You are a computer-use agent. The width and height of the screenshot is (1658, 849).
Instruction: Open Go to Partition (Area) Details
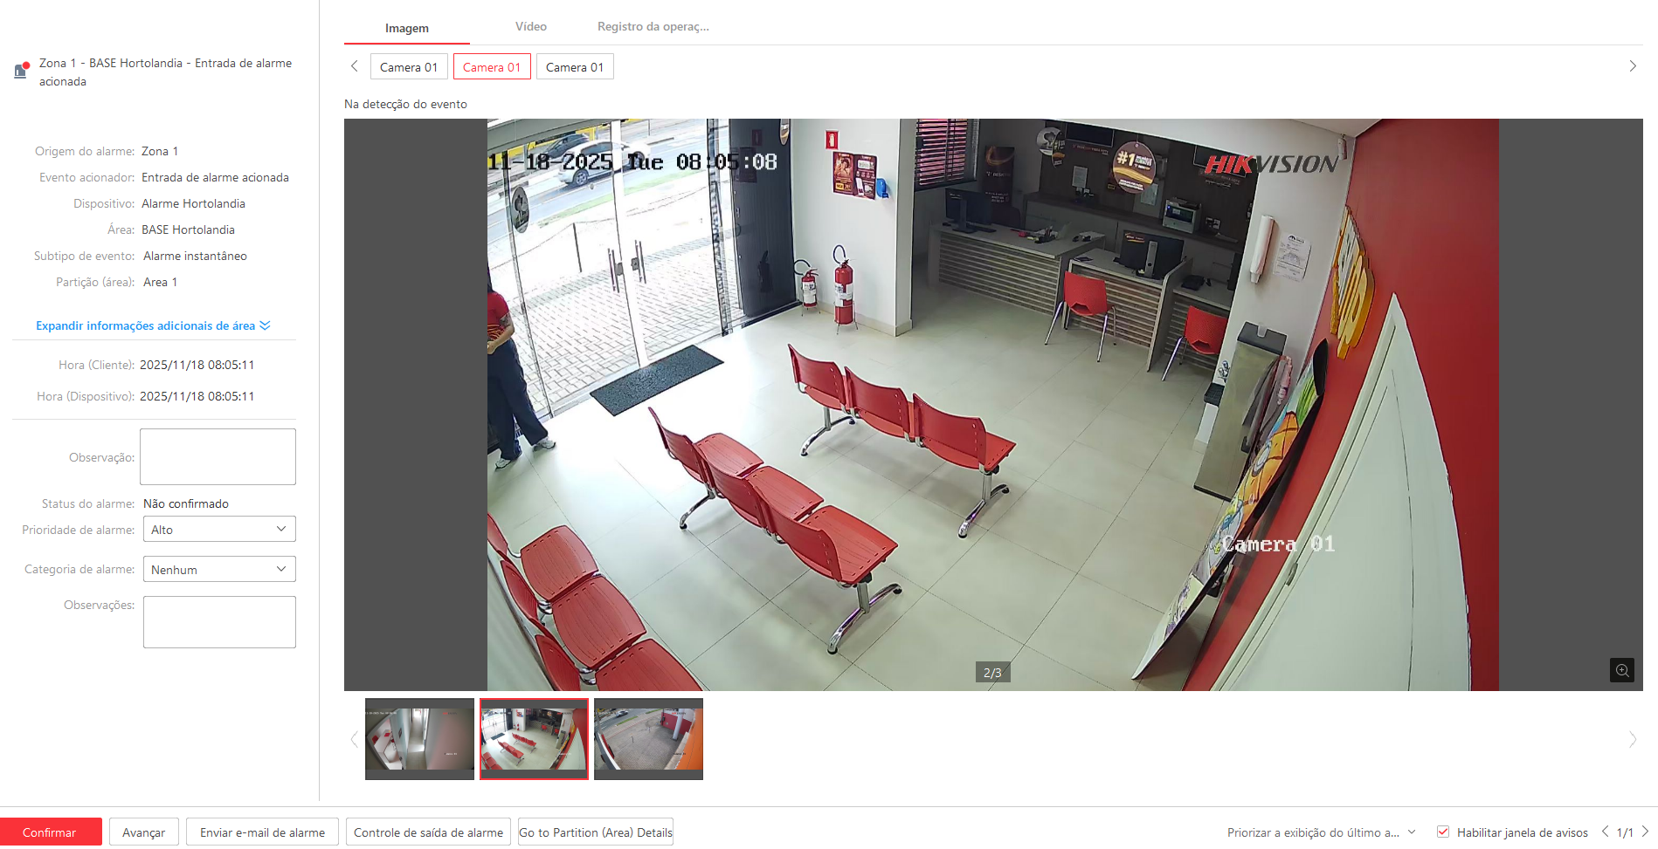[596, 832]
